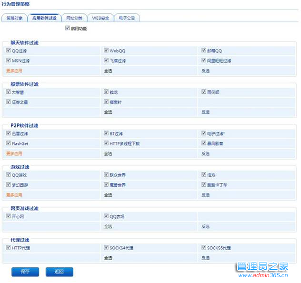
Task: Click 反选 in P2P软件过滤 section
Action: coord(206,153)
